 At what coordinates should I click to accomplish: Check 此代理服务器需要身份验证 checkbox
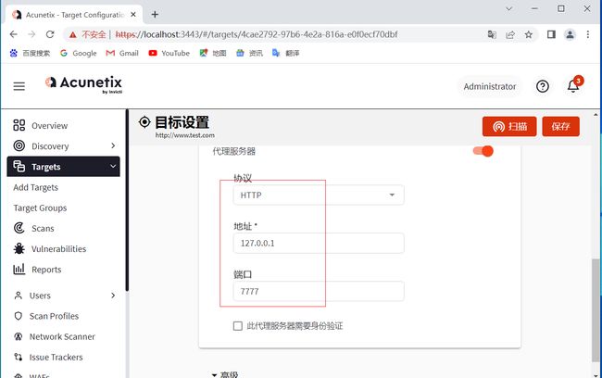(238, 326)
